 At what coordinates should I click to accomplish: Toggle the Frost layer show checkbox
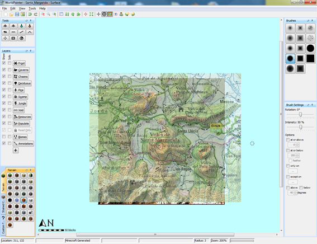pyautogui.click(x=4, y=63)
